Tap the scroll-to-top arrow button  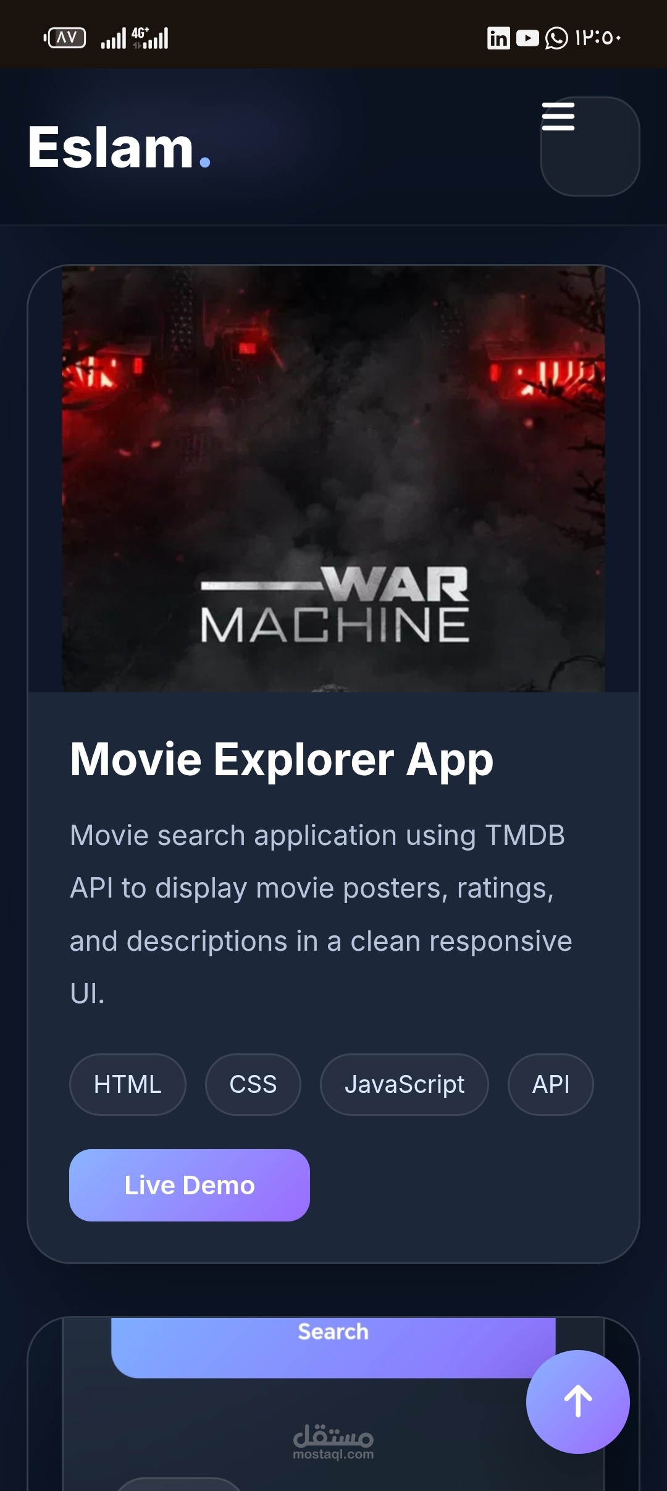pos(578,1401)
